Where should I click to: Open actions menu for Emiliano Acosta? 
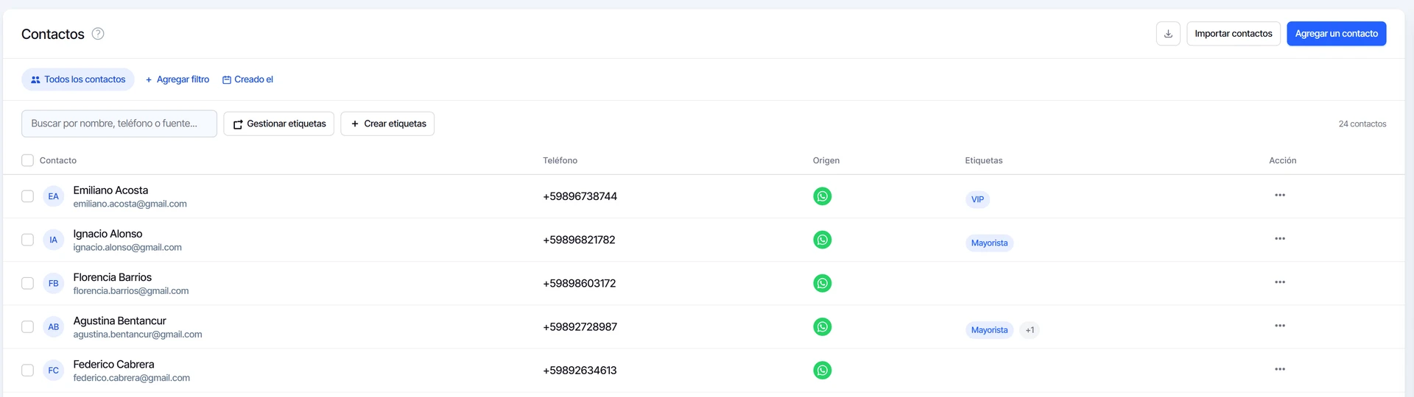pos(1280,195)
